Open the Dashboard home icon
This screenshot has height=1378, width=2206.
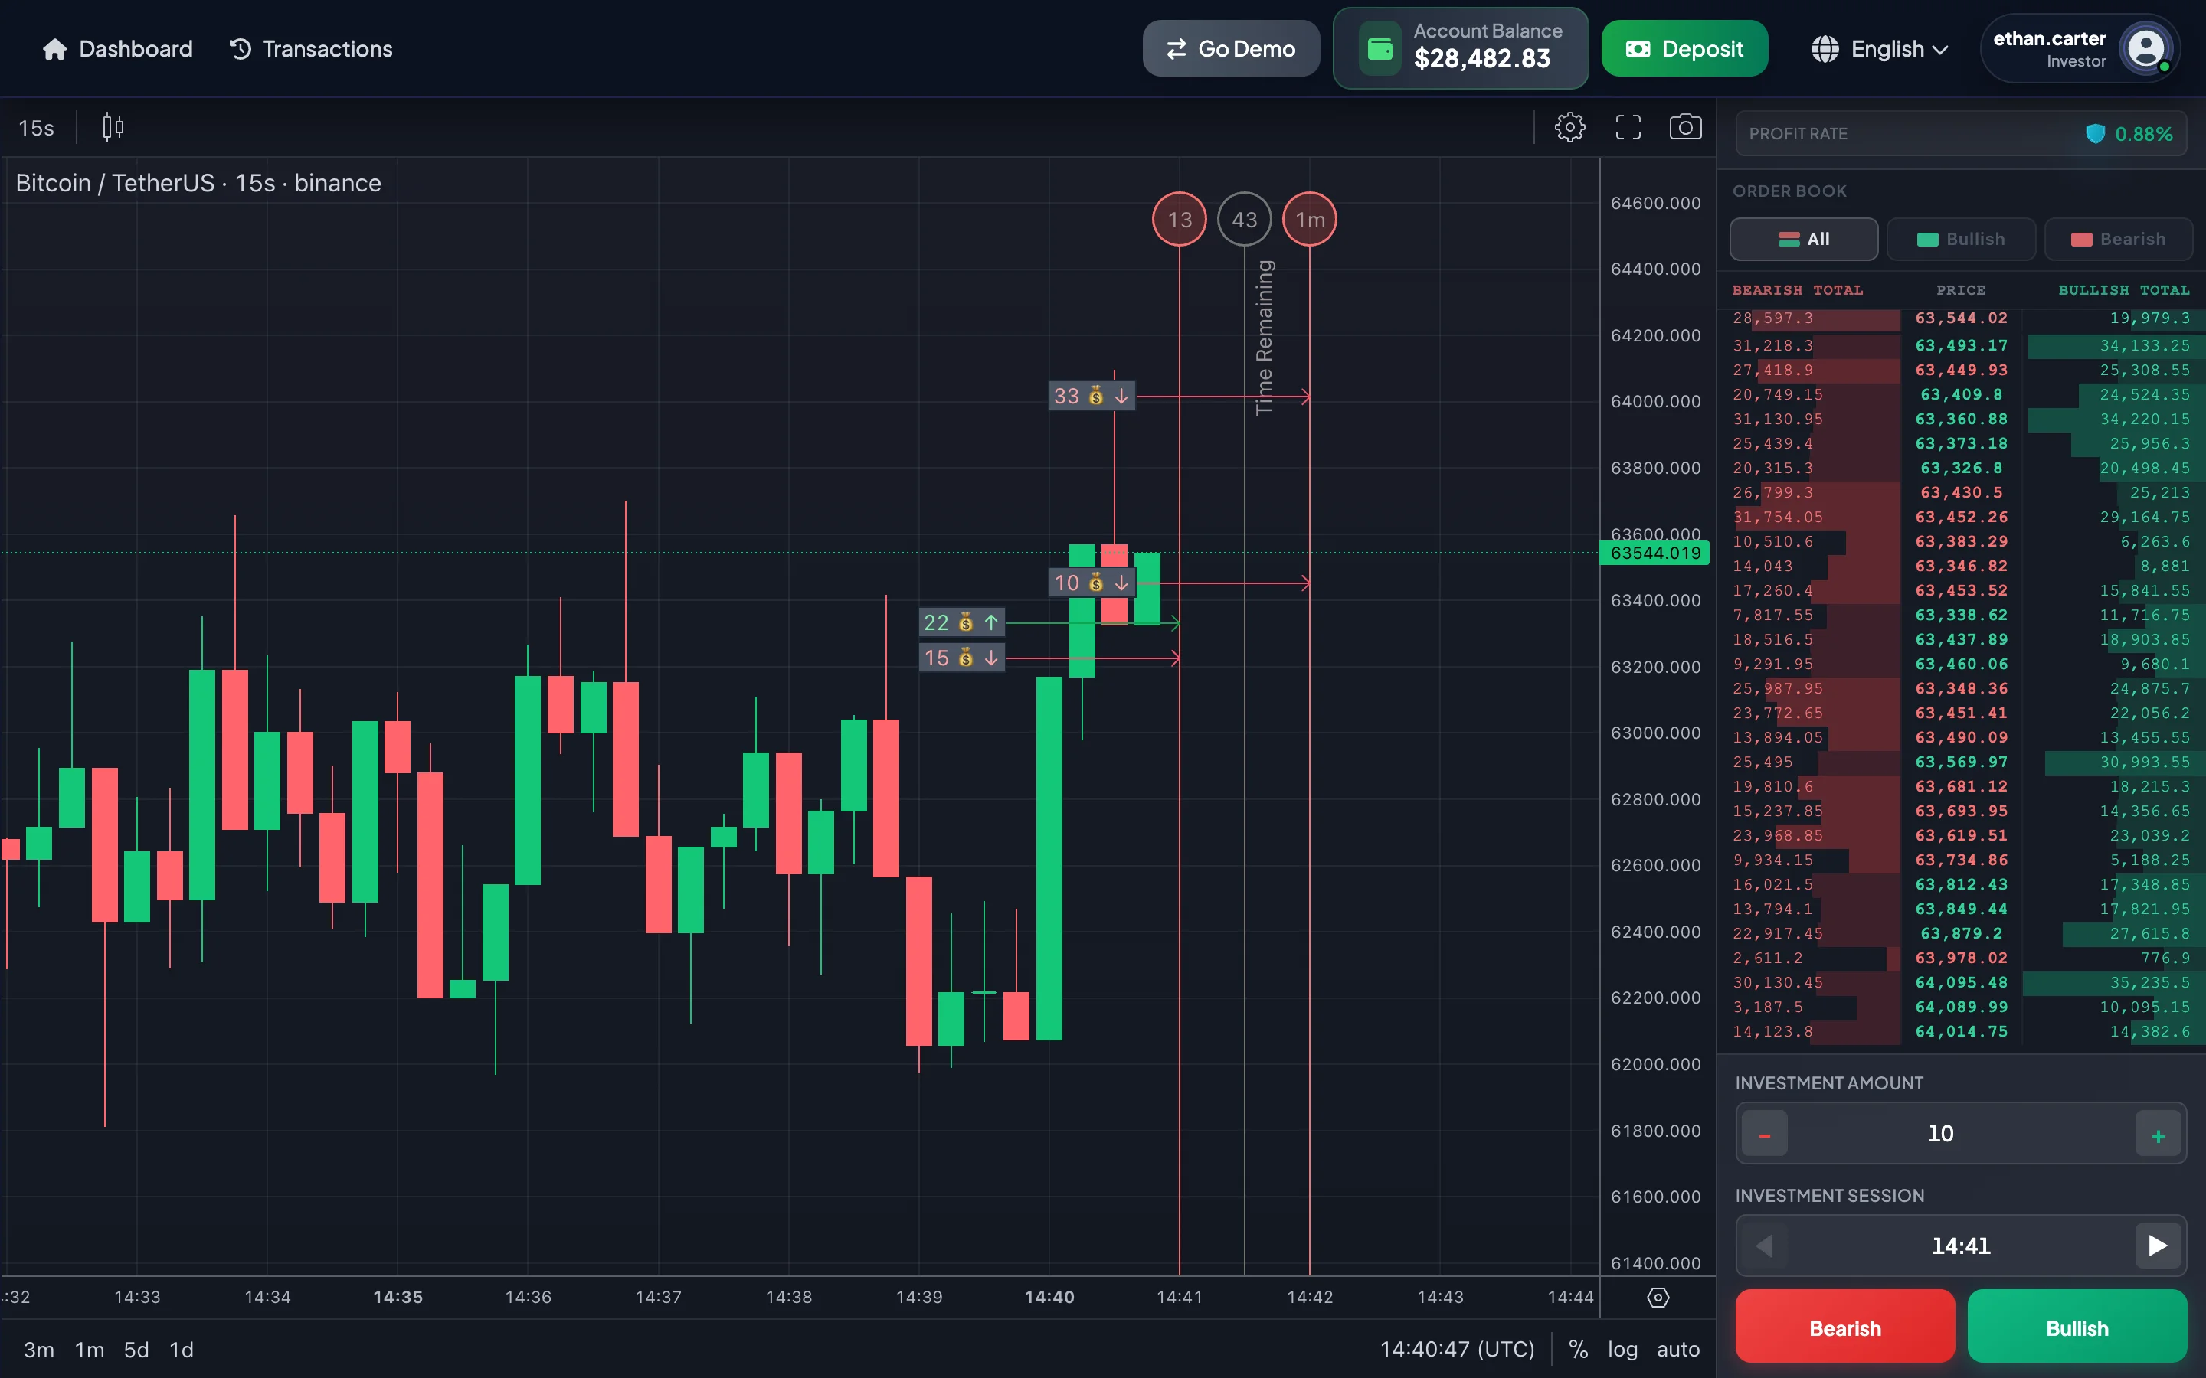click(x=54, y=49)
